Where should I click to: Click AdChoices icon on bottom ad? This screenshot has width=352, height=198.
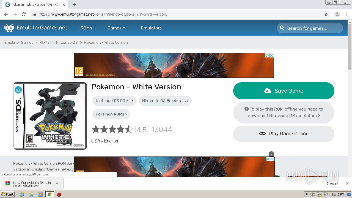(268, 159)
